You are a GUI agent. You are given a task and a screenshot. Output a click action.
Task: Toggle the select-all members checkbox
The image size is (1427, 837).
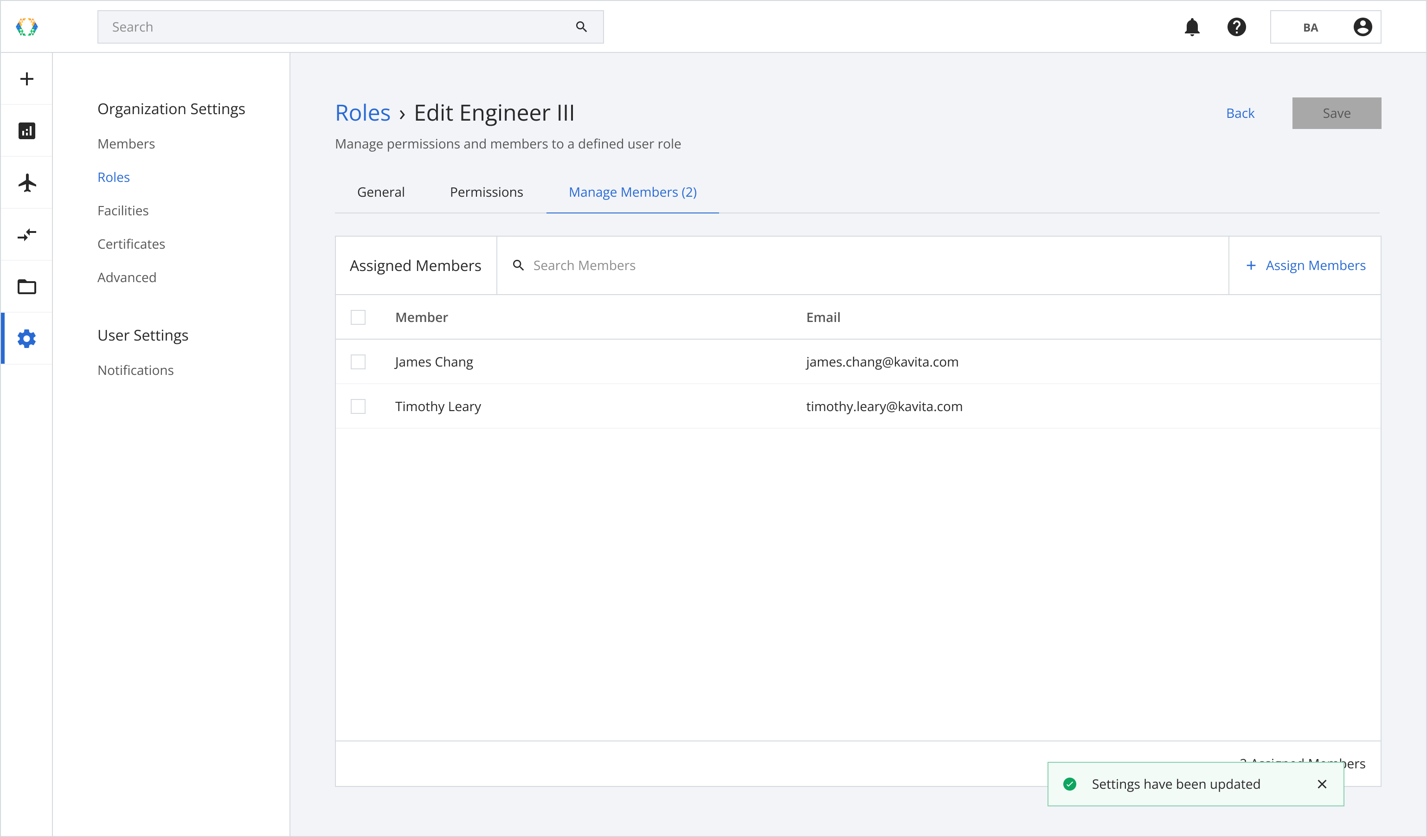click(358, 317)
